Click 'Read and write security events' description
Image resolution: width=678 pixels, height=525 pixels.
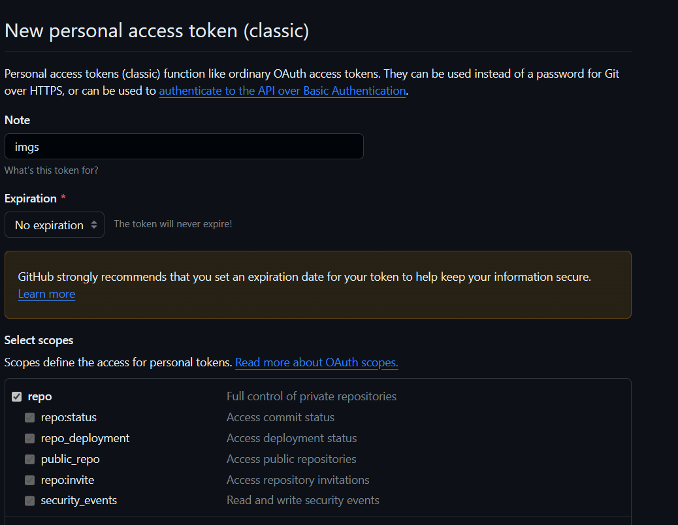[302, 501]
